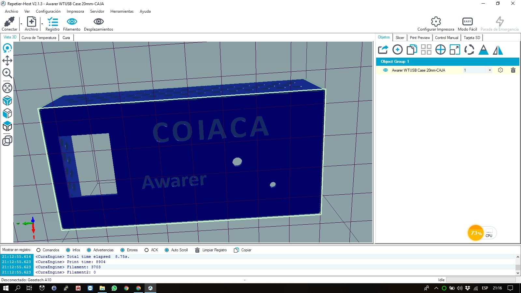Switch to front cube view
The height and width of the screenshot is (293, 521).
(7, 113)
